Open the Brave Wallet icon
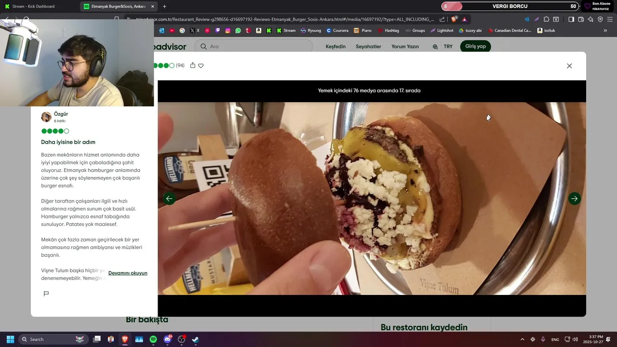Image resolution: width=617 pixels, height=347 pixels. tap(581, 19)
